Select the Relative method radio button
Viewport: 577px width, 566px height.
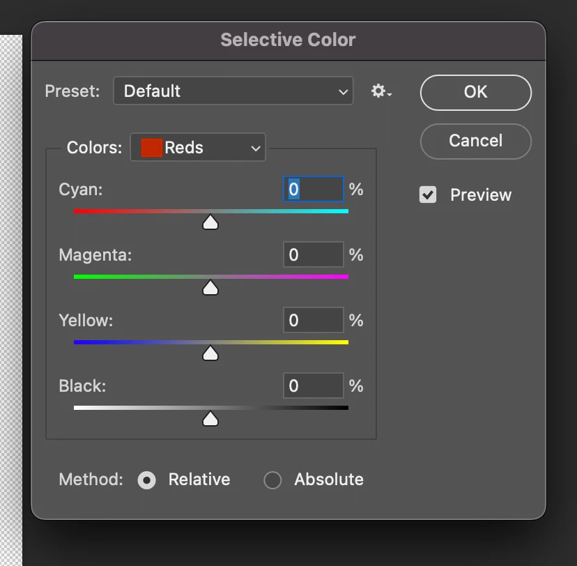pos(147,480)
